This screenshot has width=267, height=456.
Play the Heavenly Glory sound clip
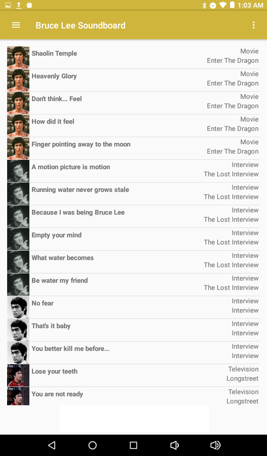coord(133,80)
